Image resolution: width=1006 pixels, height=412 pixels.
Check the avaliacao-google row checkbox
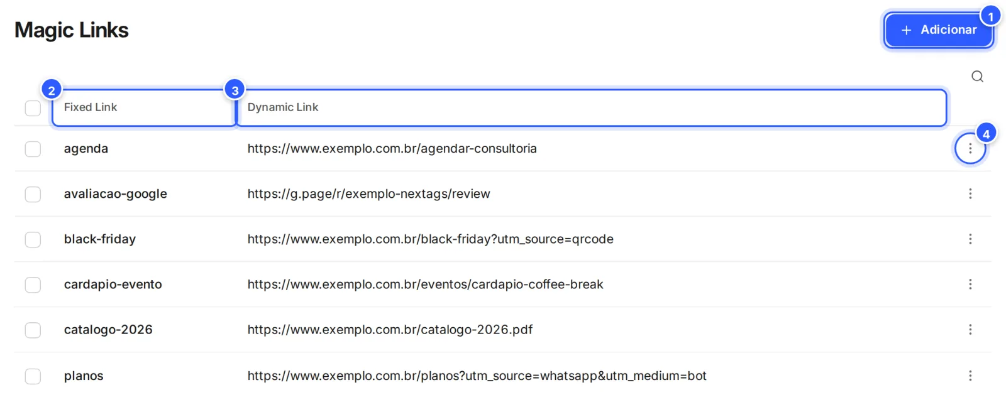(33, 194)
